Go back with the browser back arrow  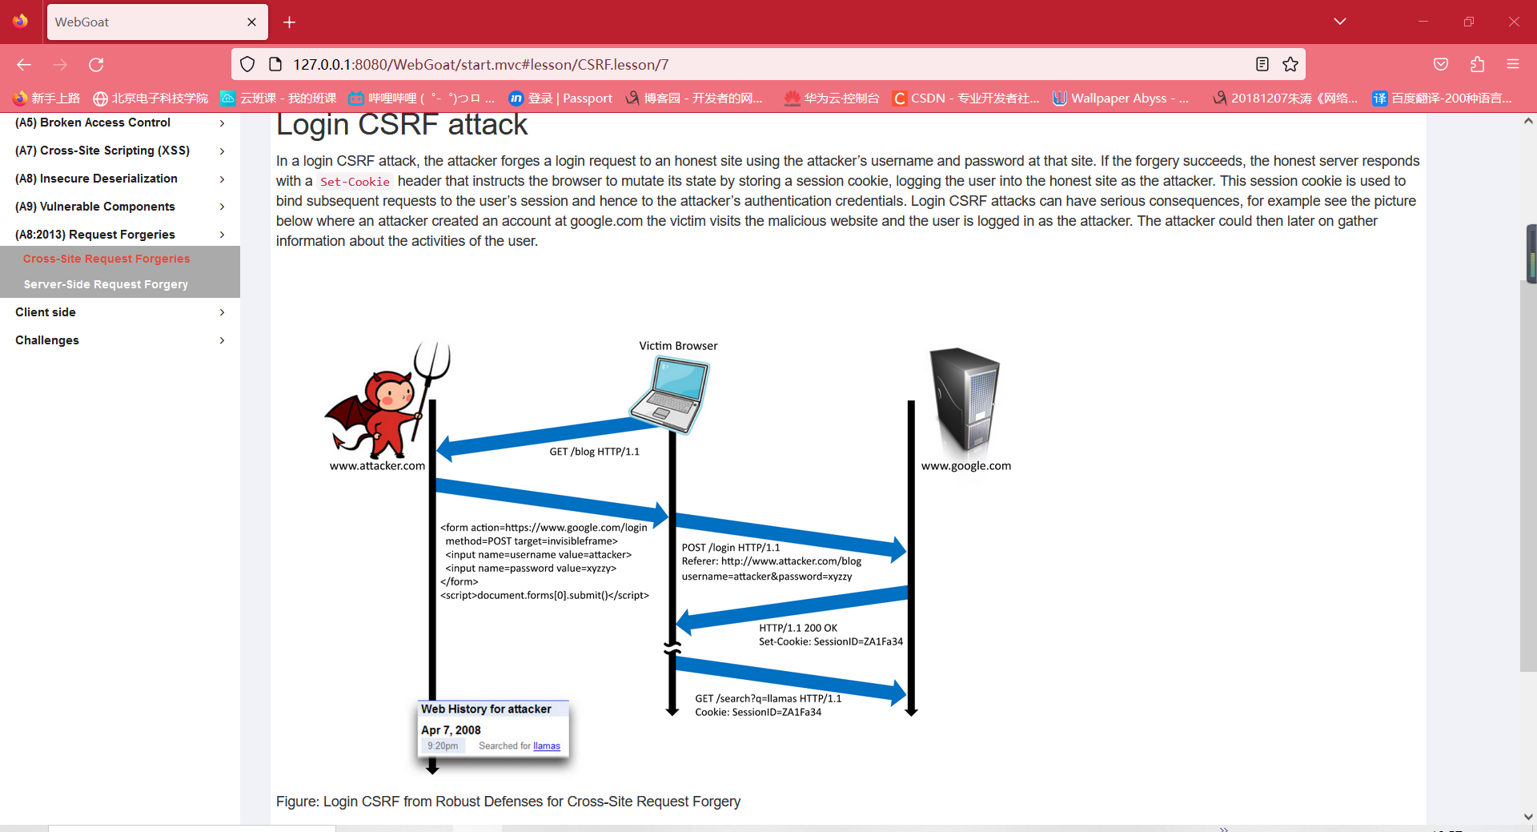24,65
